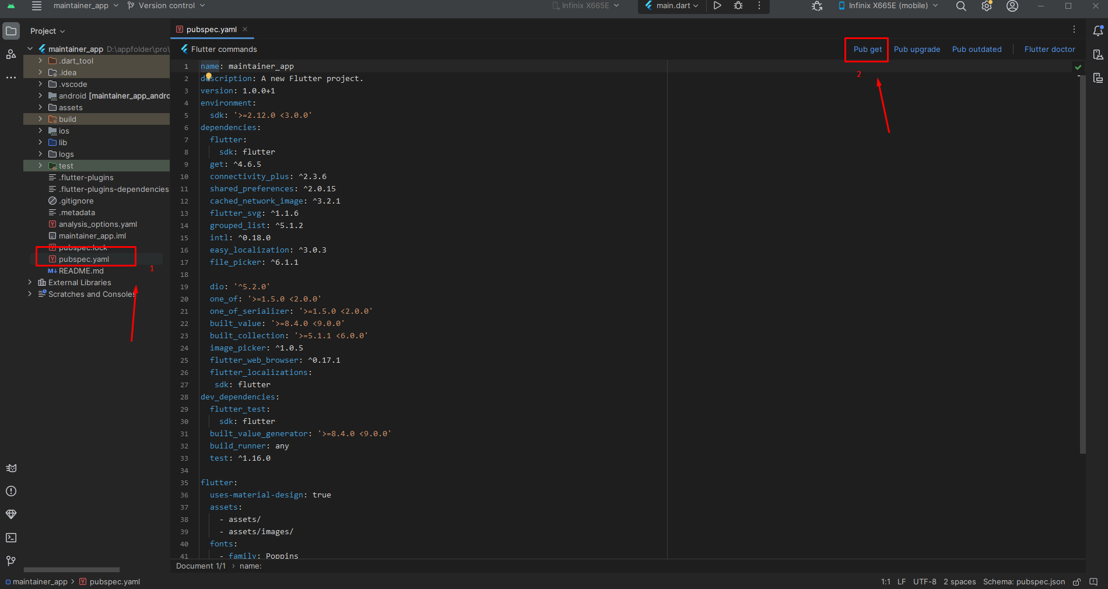Open the Version control menu
The image size is (1108, 589).
[166, 5]
